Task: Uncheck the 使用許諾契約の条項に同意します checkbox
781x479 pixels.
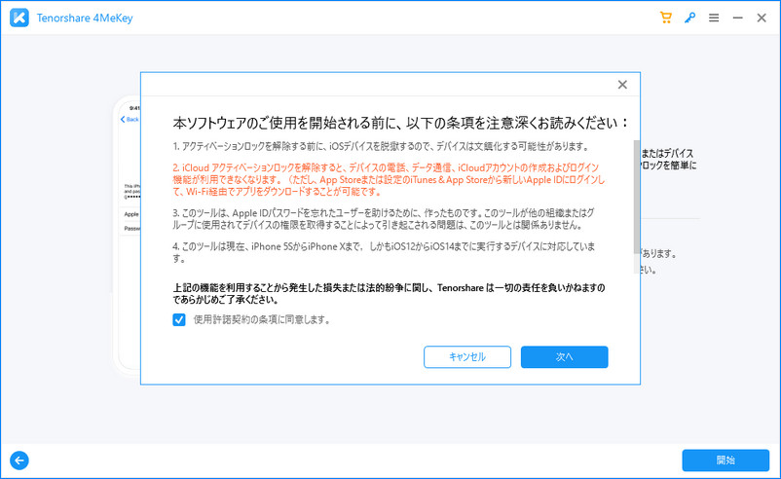Action: [x=179, y=319]
